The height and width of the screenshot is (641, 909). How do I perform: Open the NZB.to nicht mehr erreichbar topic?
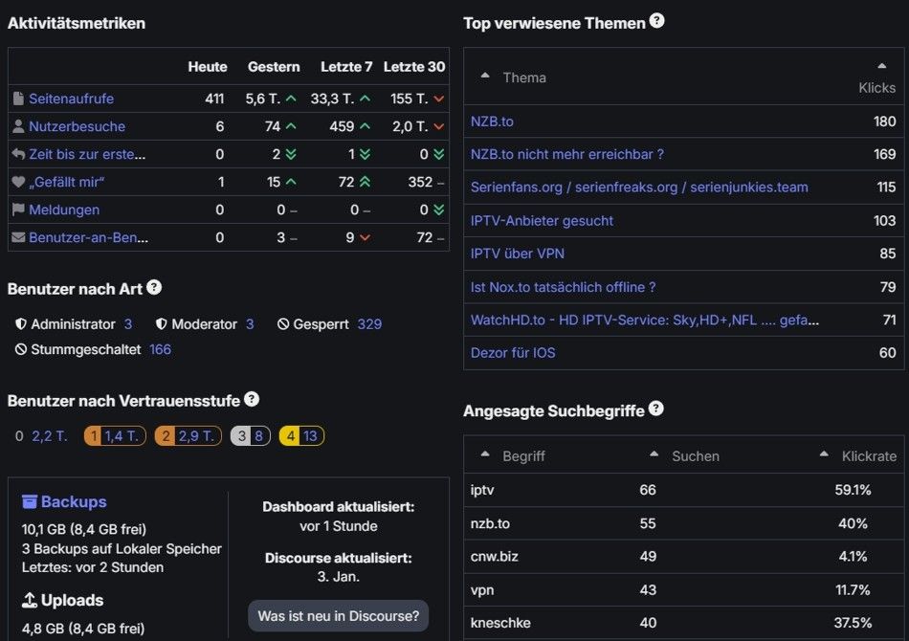566,154
